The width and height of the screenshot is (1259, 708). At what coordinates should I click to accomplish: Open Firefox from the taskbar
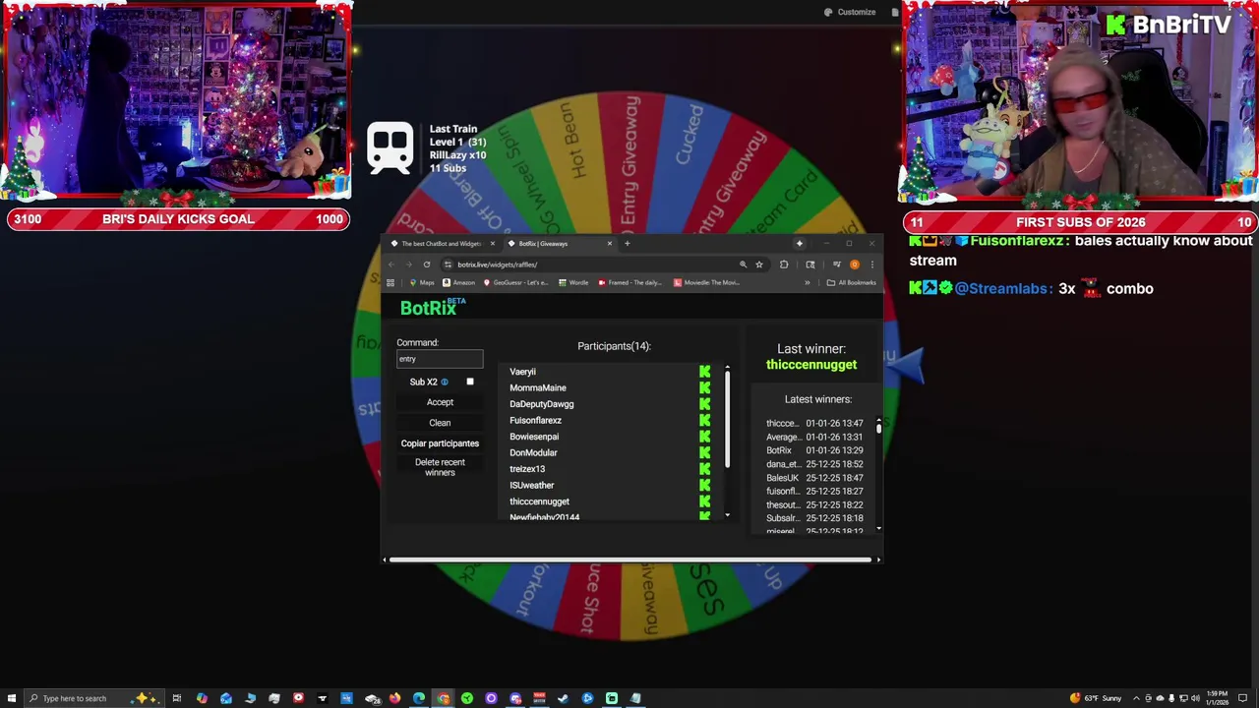pyautogui.click(x=394, y=698)
